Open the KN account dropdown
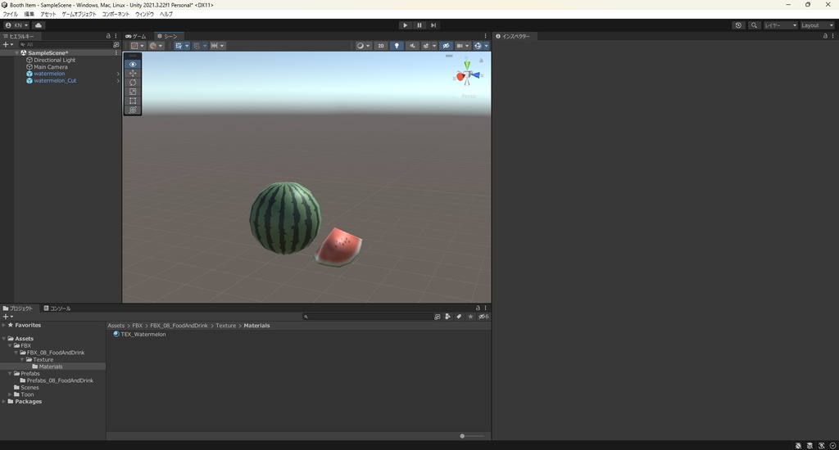The width and height of the screenshot is (839, 450). pos(16,25)
